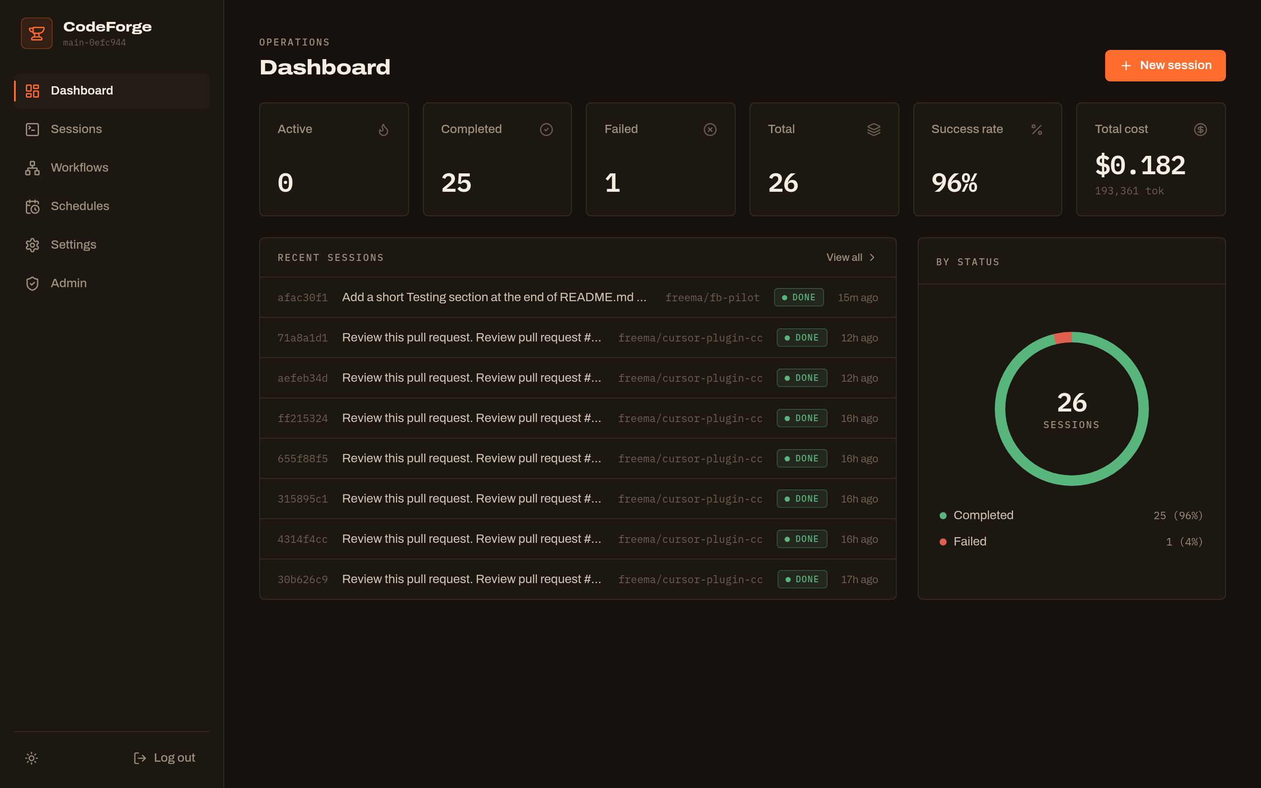Click the '15m ago' timestamp

click(858, 298)
